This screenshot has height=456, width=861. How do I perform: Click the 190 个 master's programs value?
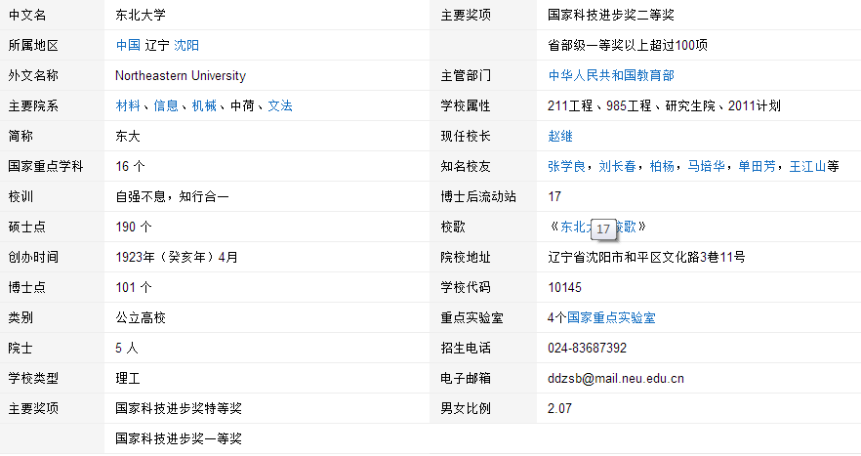point(134,227)
